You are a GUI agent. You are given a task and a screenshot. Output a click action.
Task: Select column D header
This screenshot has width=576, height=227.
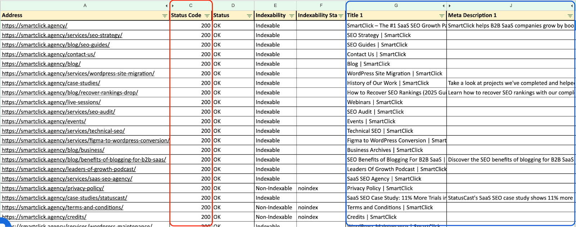point(233,5)
